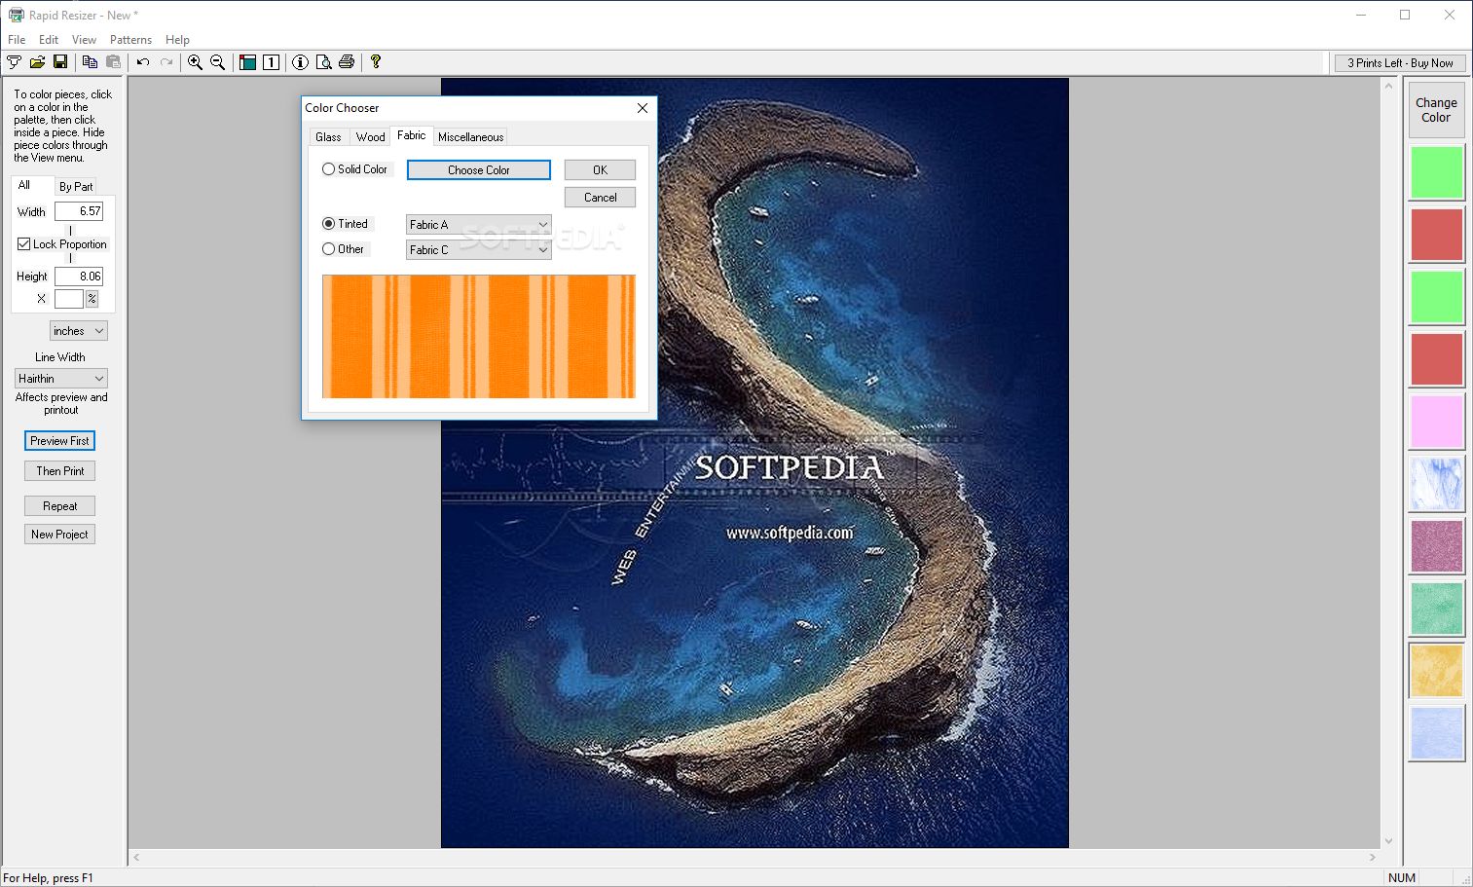Click the Zoom Out magnifier icon
The image size is (1473, 887).
pyautogui.click(x=218, y=62)
